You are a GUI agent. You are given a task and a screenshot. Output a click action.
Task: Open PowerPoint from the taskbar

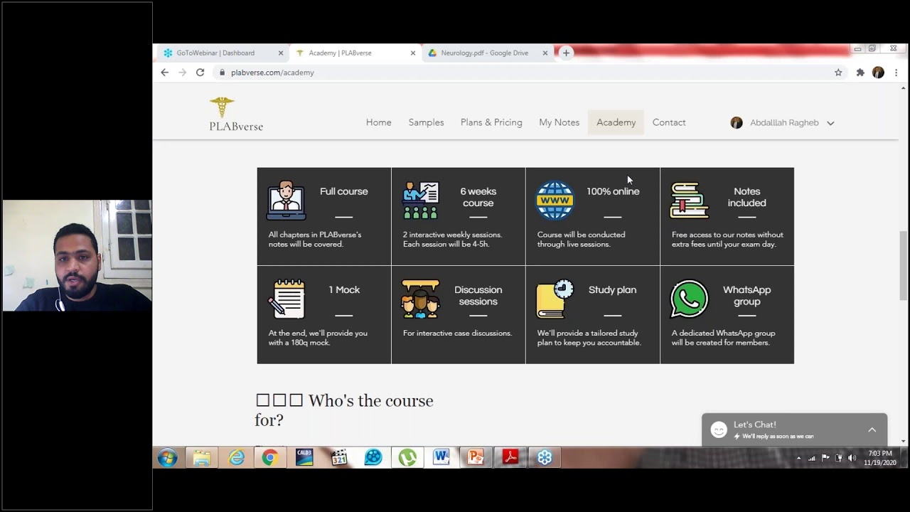pyautogui.click(x=476, y=457)
